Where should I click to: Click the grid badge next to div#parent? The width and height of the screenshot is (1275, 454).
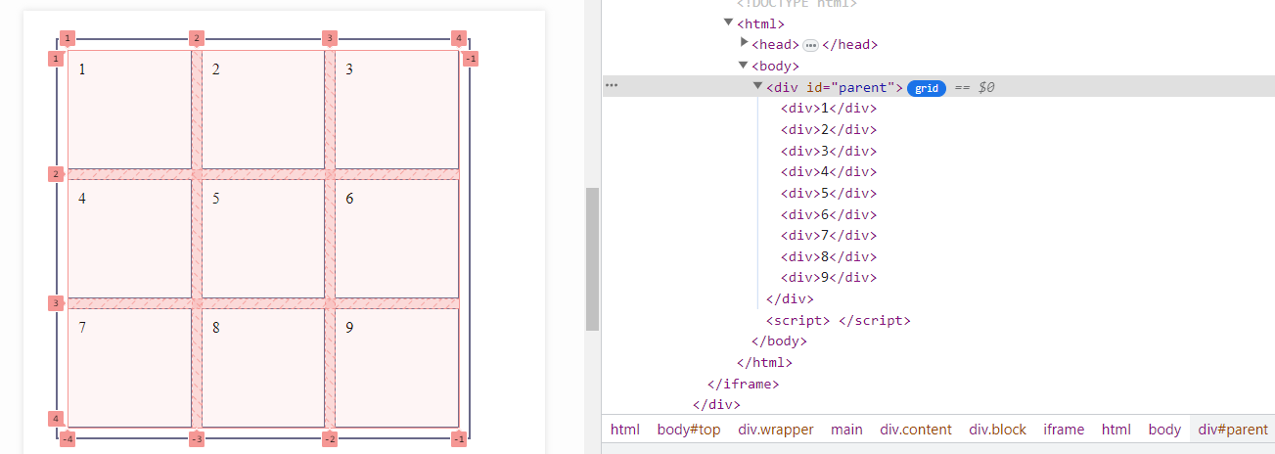926,87
